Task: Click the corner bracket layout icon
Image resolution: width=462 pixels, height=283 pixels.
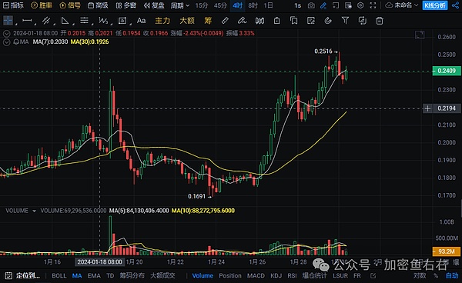Action: click(x=336, y=5)
